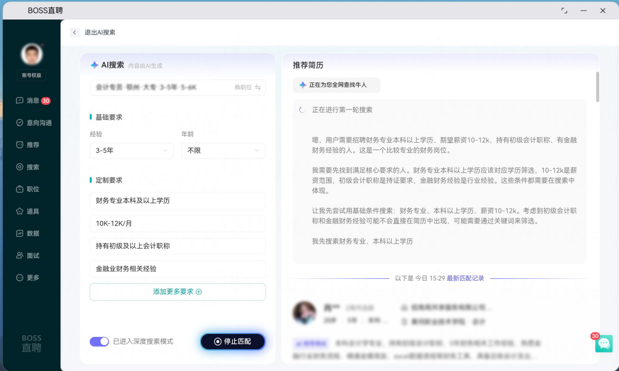
Task: Click the plus icon in 添加更多要求
Action: [x=199, y=292]
